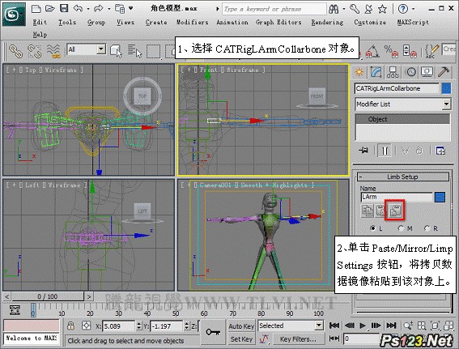Open a file from disk

click(x=49, y=8)
